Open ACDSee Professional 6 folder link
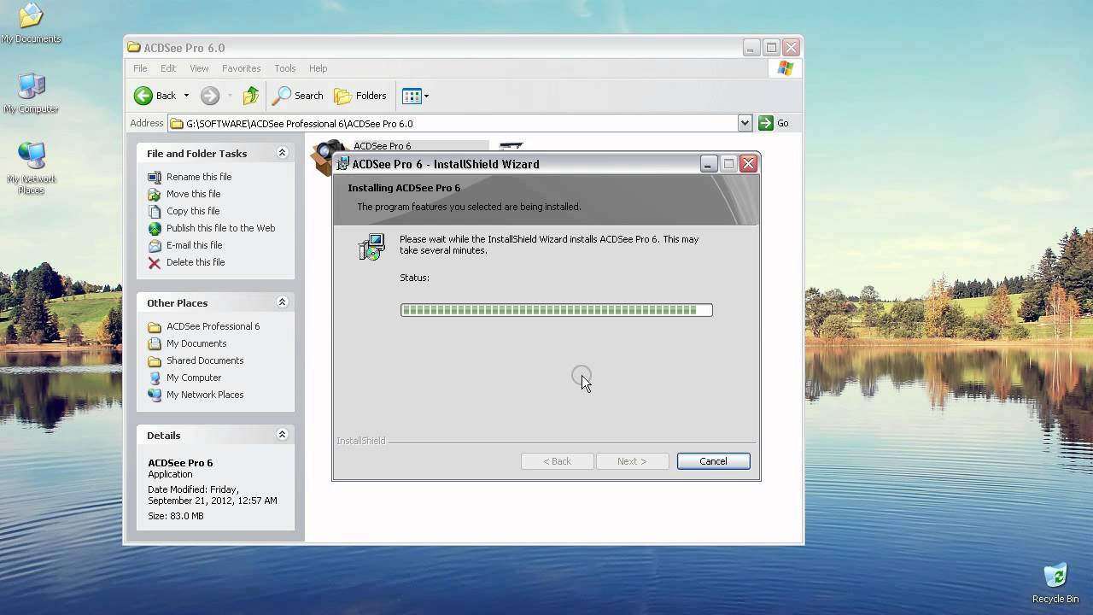 pos(213,326)
